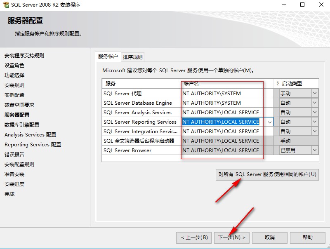The image size is (330, 249).
Task: Cancel setup with the 取消 button
Action: [270, 237]
